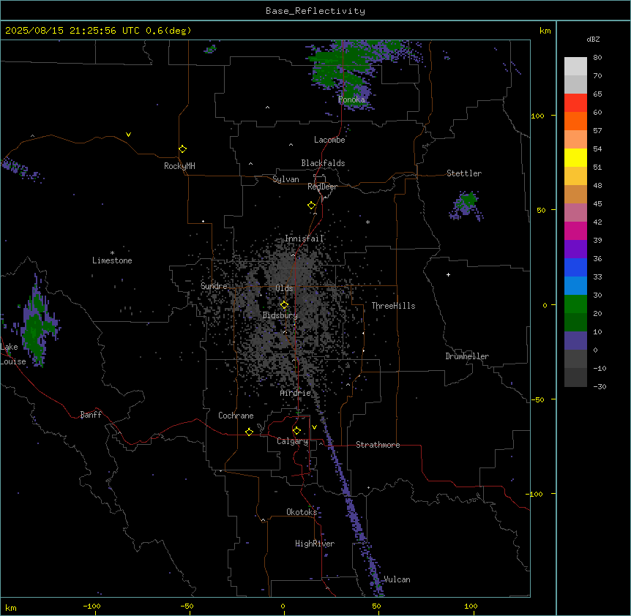Select the Okotoks label
The width and height of the screenshot is (631, 616).
pos(302,512)
